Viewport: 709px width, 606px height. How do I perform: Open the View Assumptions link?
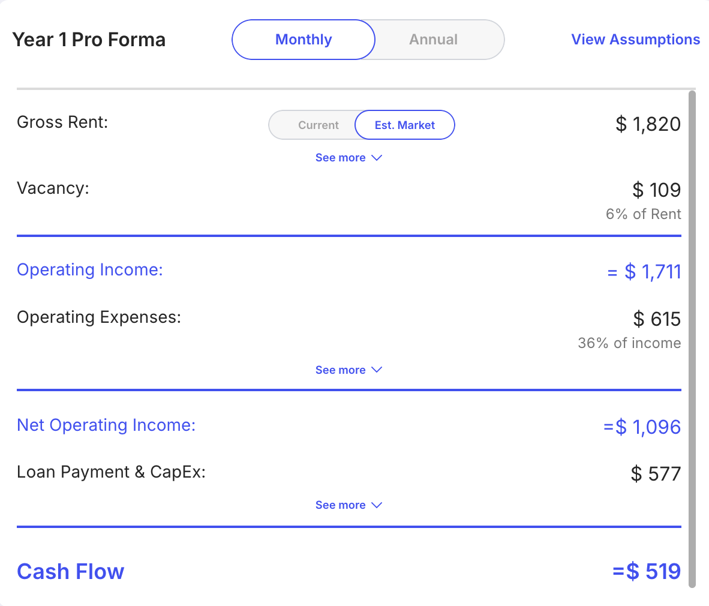[635, 40]
